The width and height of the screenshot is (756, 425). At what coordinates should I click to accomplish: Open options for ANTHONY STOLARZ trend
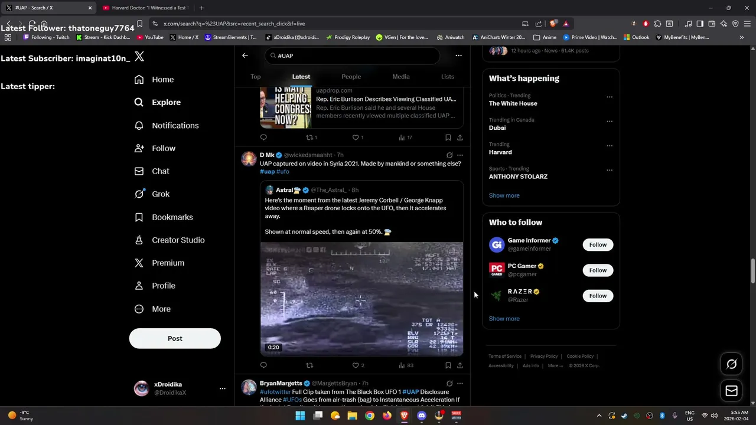pyautogui.click(x=610, y=170)
